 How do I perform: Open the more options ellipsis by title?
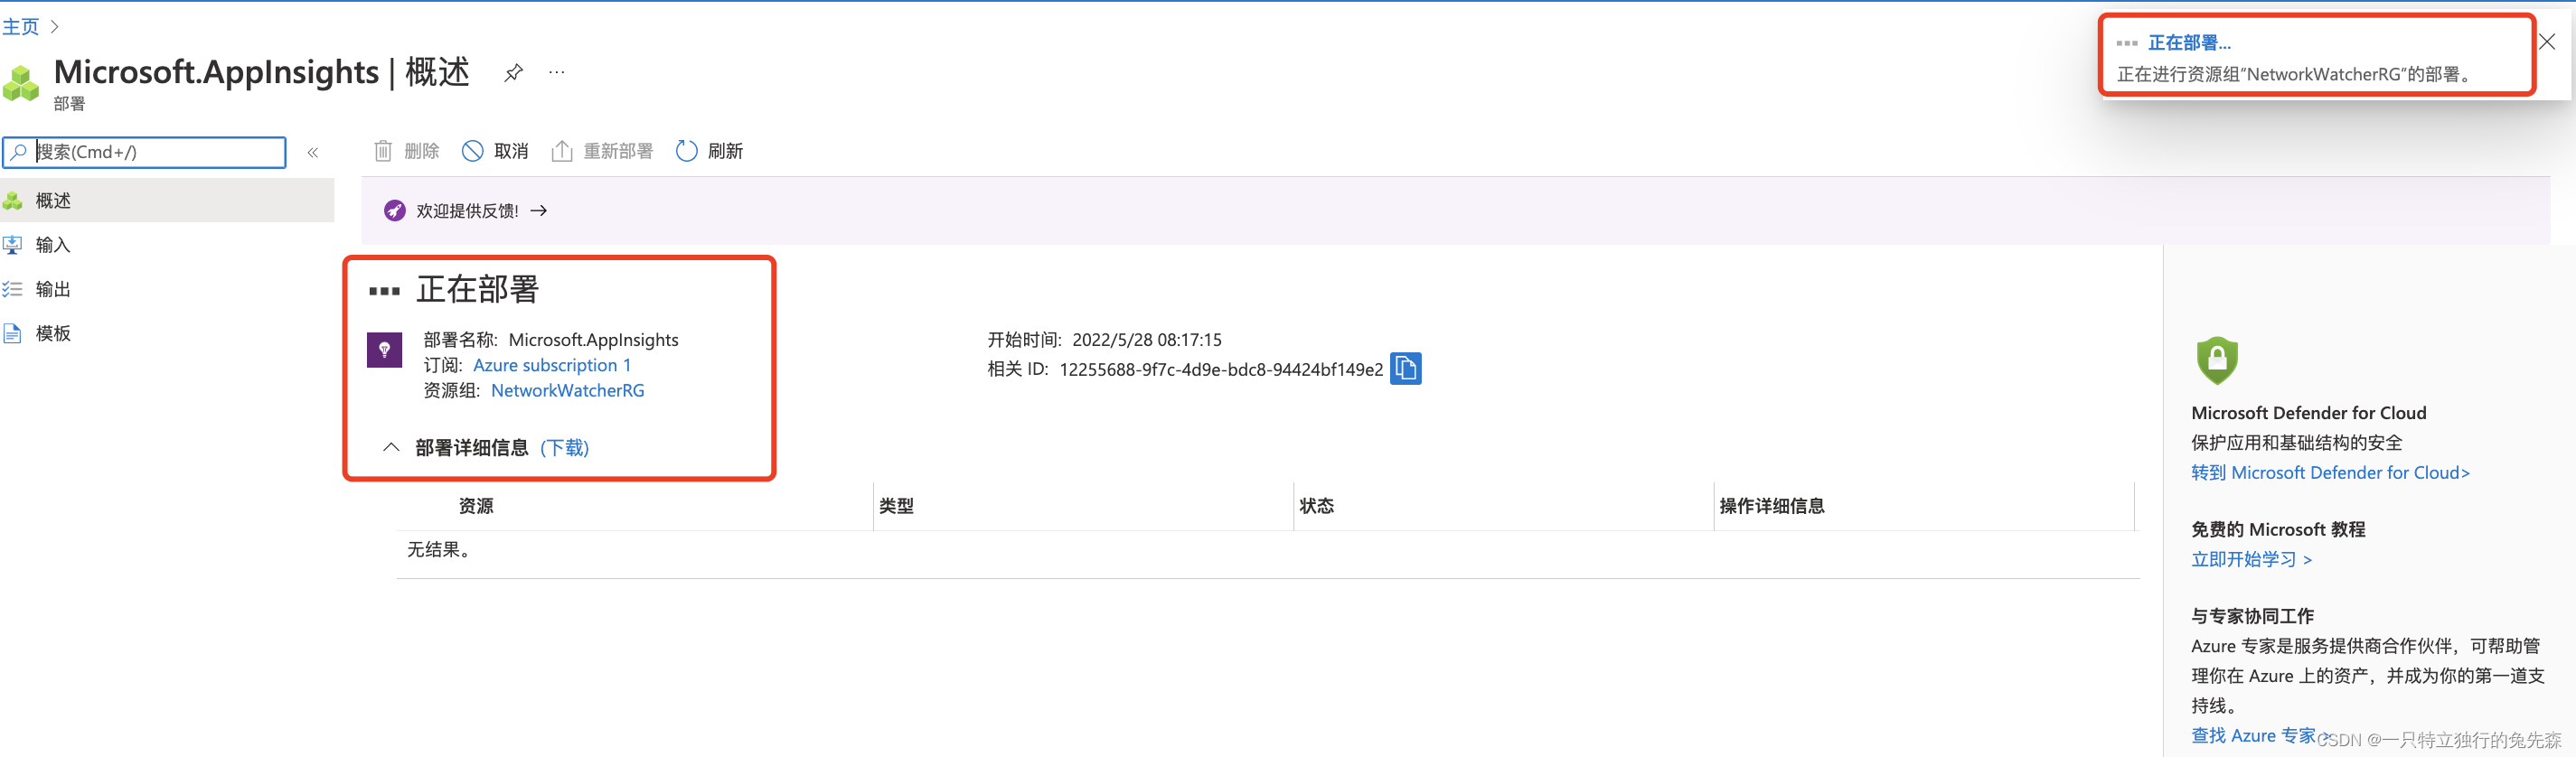(557, 72)
